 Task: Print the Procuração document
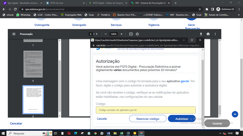pyautogui.click(x=208, y=34)
